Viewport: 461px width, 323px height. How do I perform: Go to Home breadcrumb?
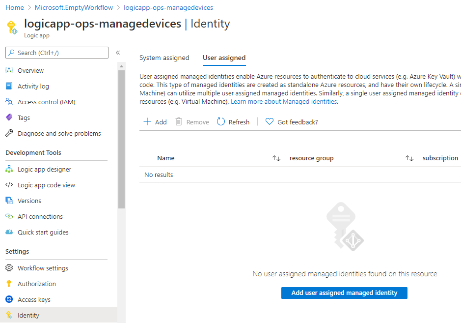point(15,8)
